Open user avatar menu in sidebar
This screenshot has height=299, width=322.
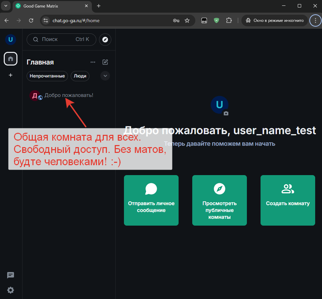[x=11, y=39]
